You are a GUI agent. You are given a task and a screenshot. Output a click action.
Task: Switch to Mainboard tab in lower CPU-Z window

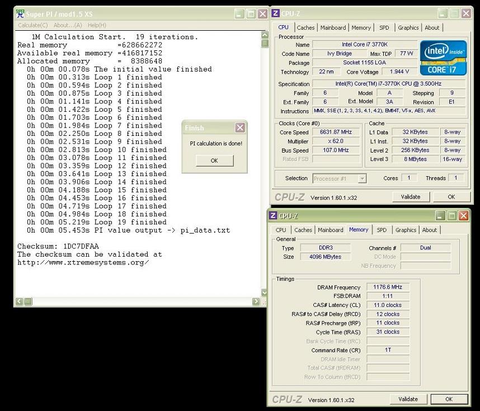tap(330, 230)
